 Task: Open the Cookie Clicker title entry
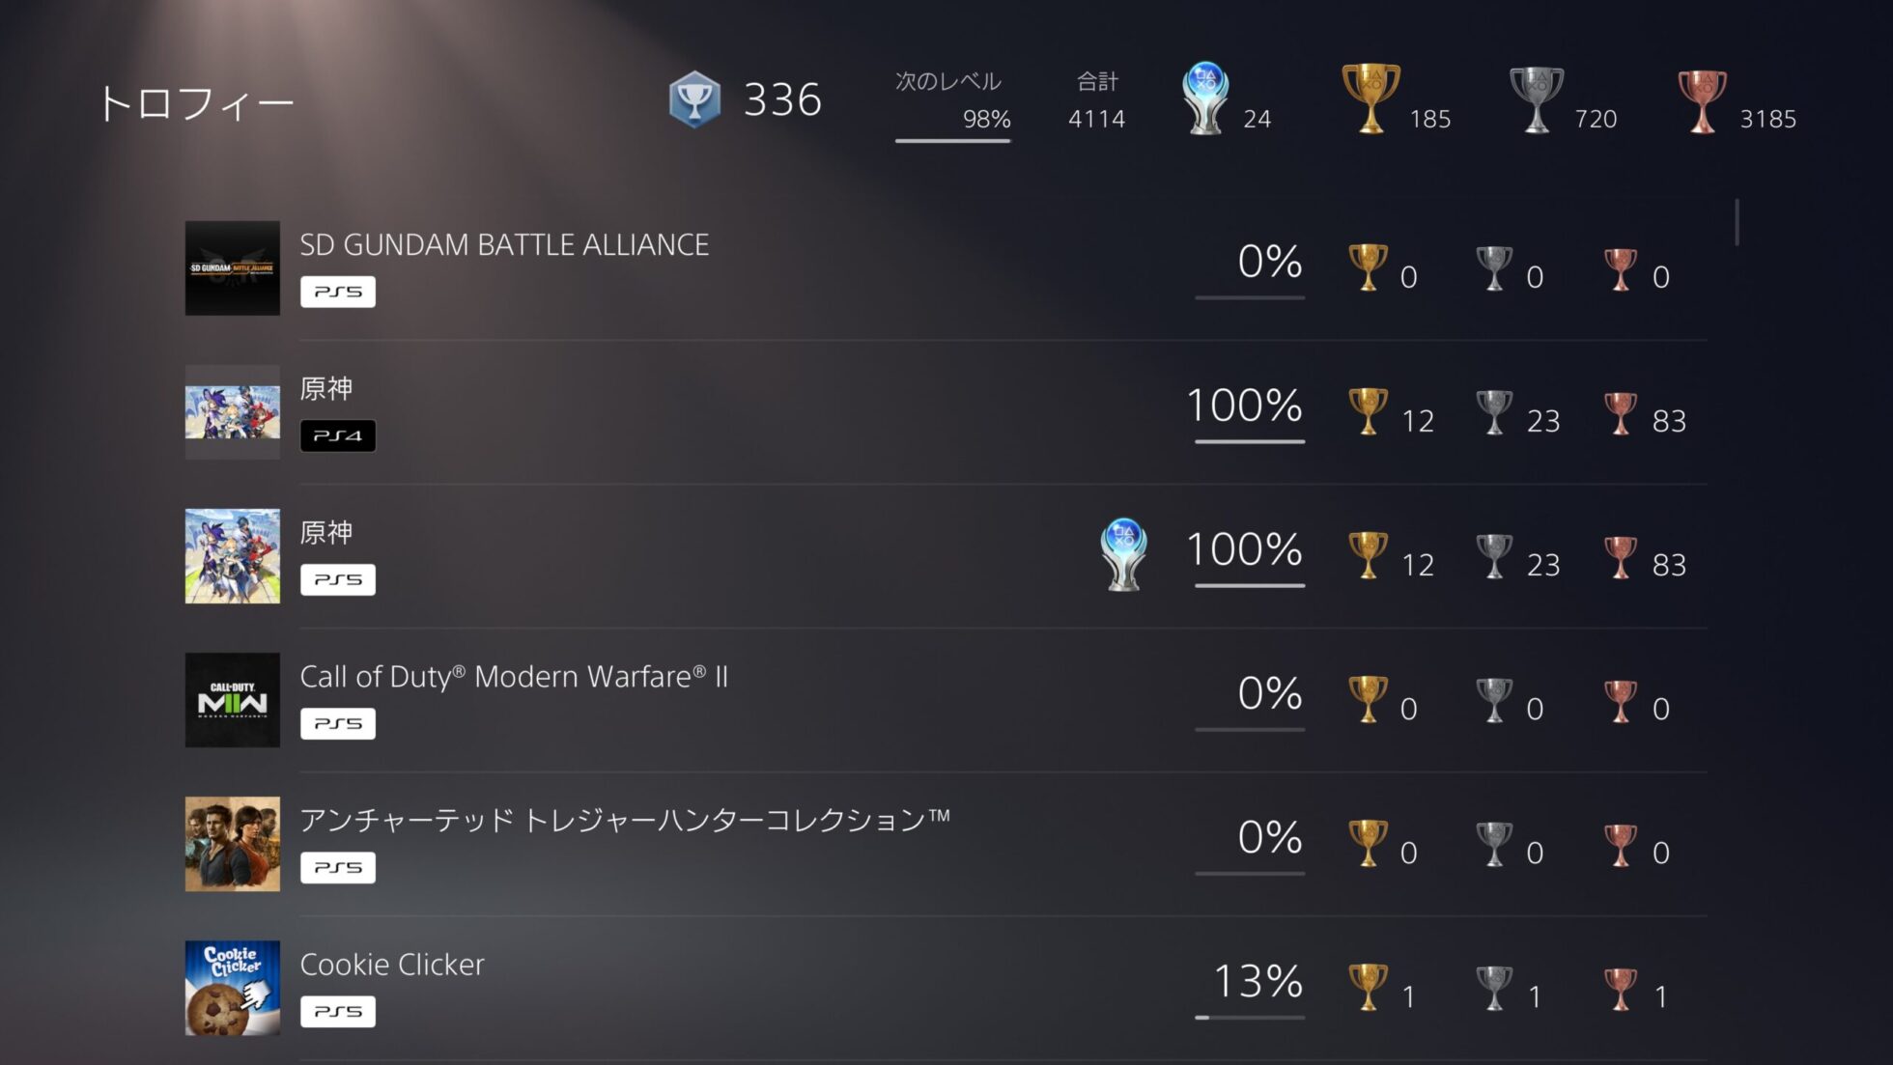coord(392,965)
